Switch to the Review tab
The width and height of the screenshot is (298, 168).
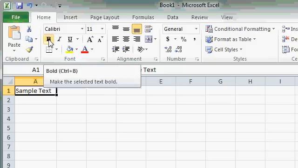[x=200, y=17]
